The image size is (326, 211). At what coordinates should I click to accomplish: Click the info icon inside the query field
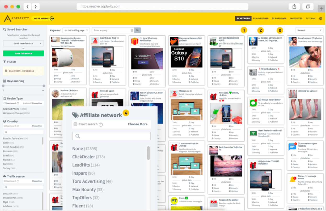132,30
